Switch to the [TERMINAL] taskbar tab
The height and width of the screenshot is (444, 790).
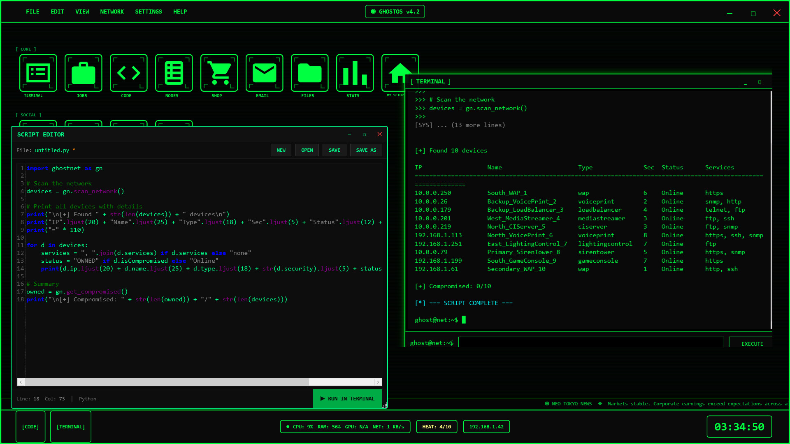pos(70,427)
